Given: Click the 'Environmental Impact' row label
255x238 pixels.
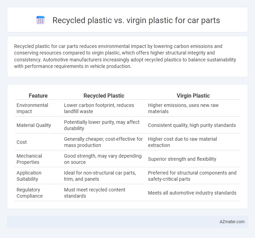Looking at the screenshot, I should click(x=32, y=108).
